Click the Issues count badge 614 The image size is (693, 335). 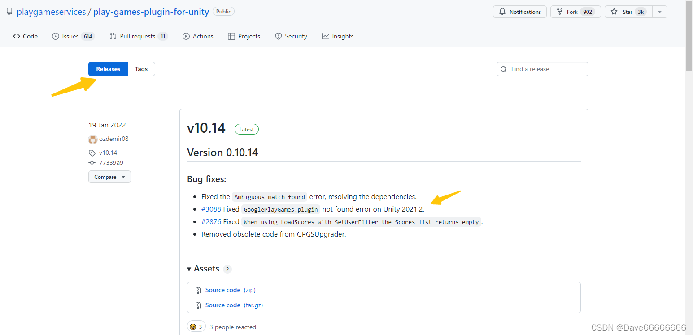88,37
